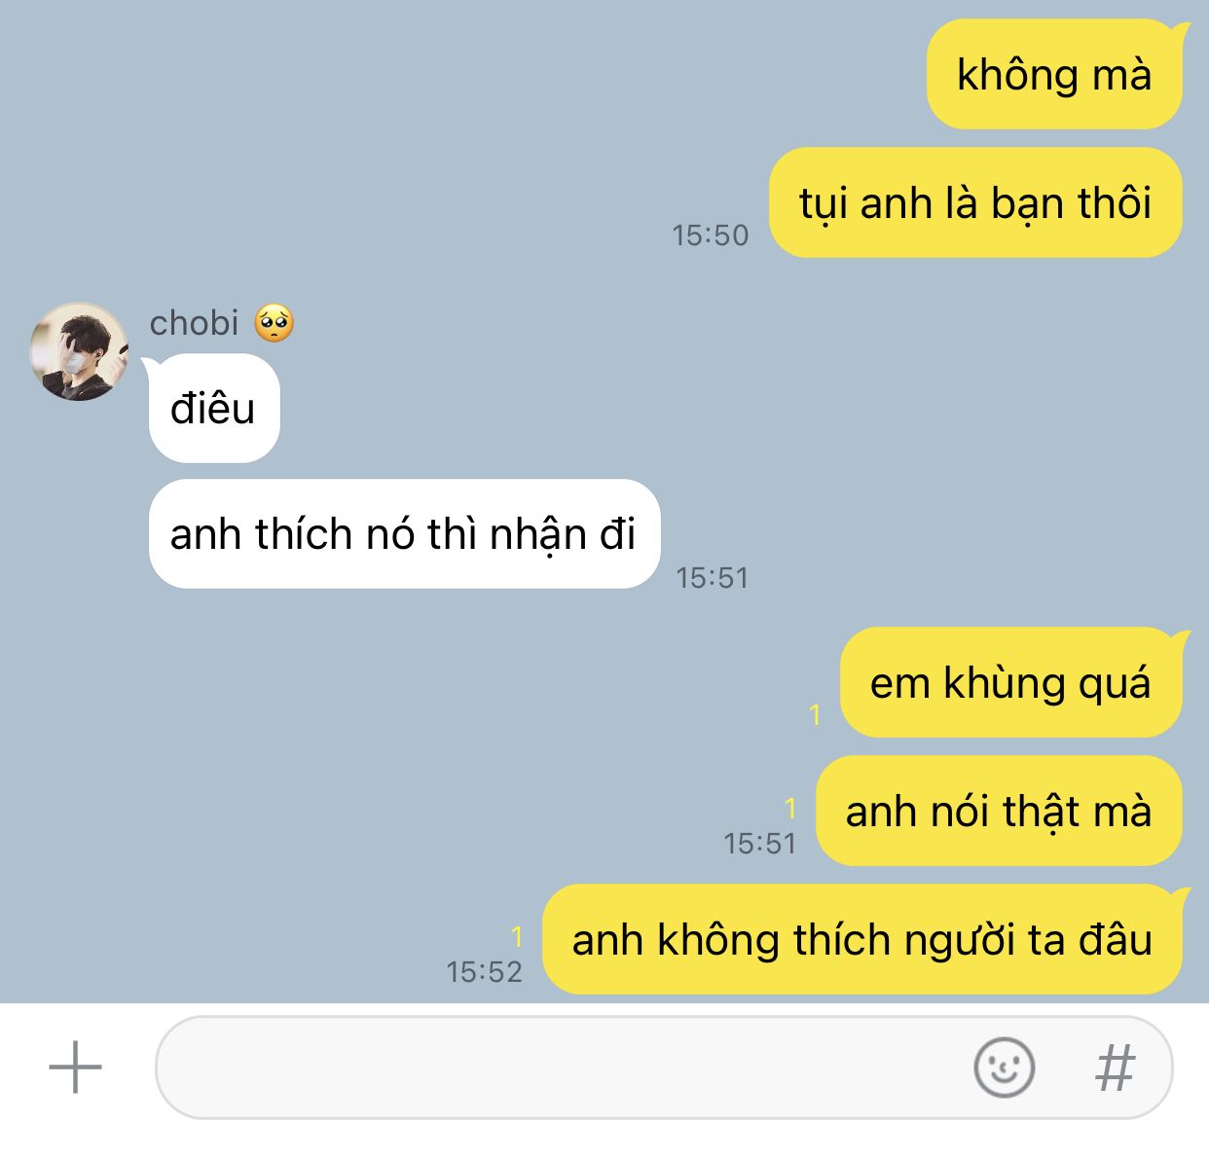Focus the message text input field

pos(664,1068)
